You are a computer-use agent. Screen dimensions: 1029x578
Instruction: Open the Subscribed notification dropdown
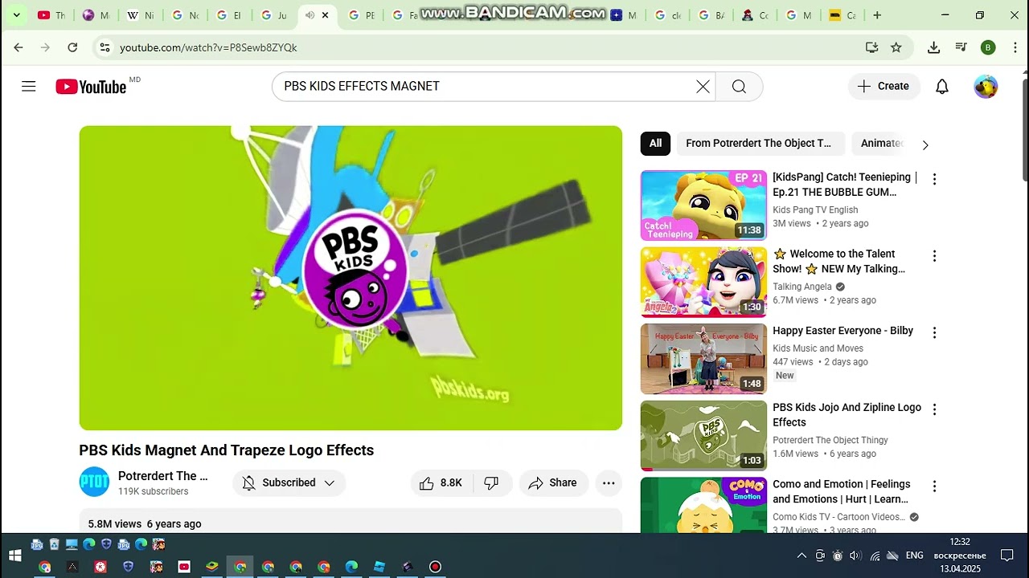pos(289,482)
